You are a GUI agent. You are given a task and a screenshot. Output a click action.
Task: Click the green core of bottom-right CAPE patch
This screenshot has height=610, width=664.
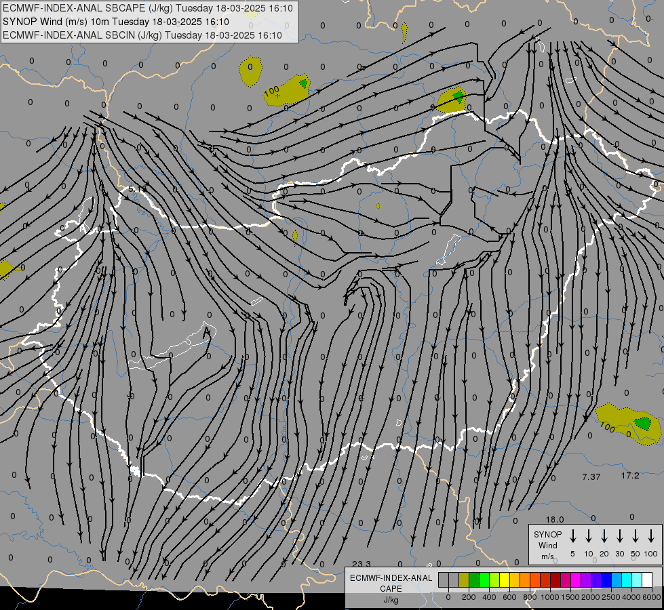point(643,424)
